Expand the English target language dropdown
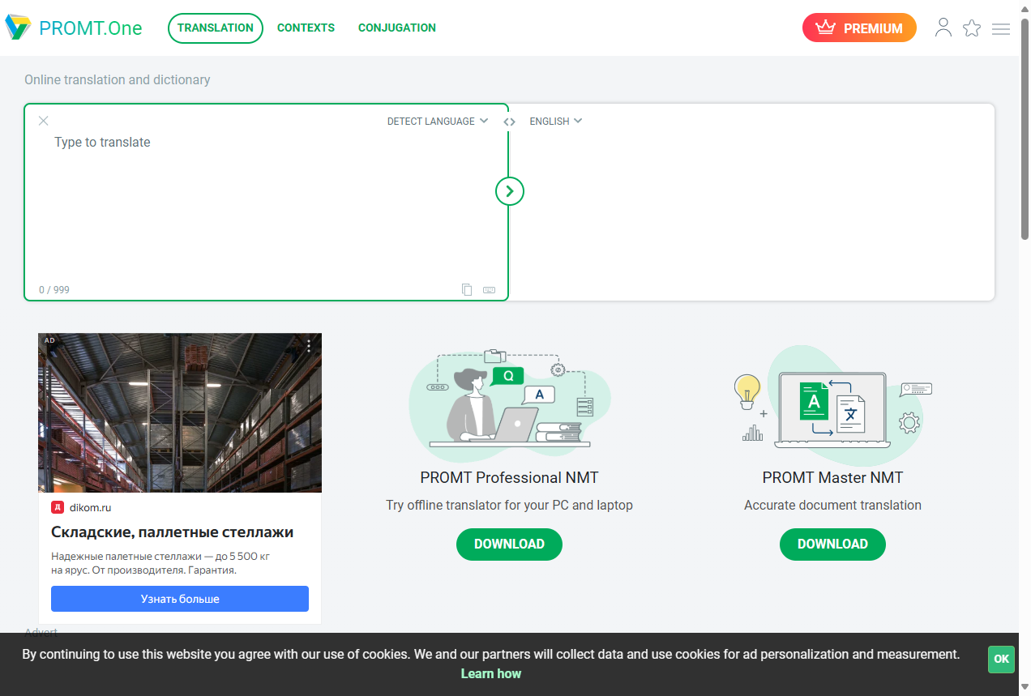Viewport: 1031px width, 696px height. 555,121
